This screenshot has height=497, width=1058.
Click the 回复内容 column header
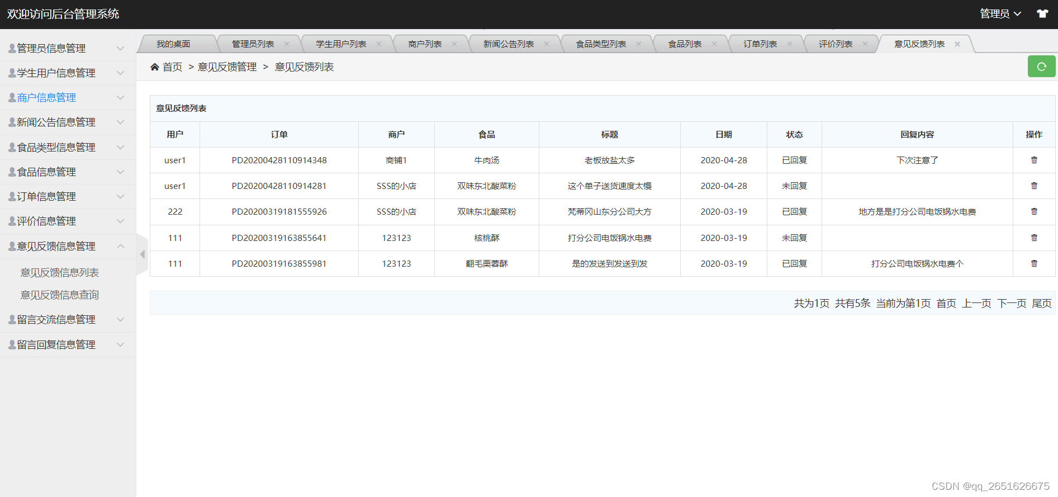917,135
